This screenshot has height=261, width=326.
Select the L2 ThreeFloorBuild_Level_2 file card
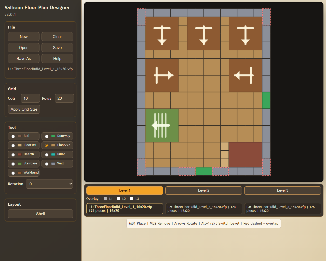pyautogui.click(x=204, y=209)
